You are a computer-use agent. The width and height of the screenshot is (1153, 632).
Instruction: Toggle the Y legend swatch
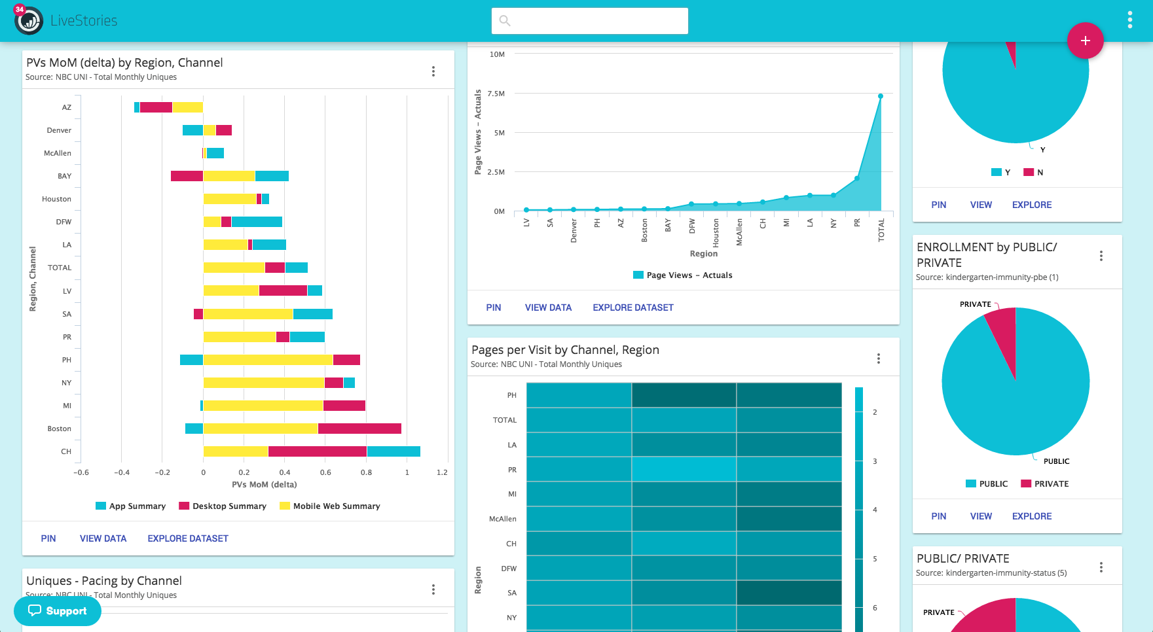pos(997,172)
